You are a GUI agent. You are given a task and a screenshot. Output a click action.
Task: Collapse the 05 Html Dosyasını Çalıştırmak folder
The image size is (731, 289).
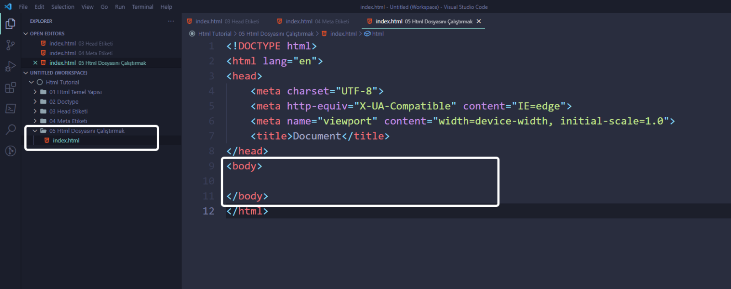click(35, 131)
